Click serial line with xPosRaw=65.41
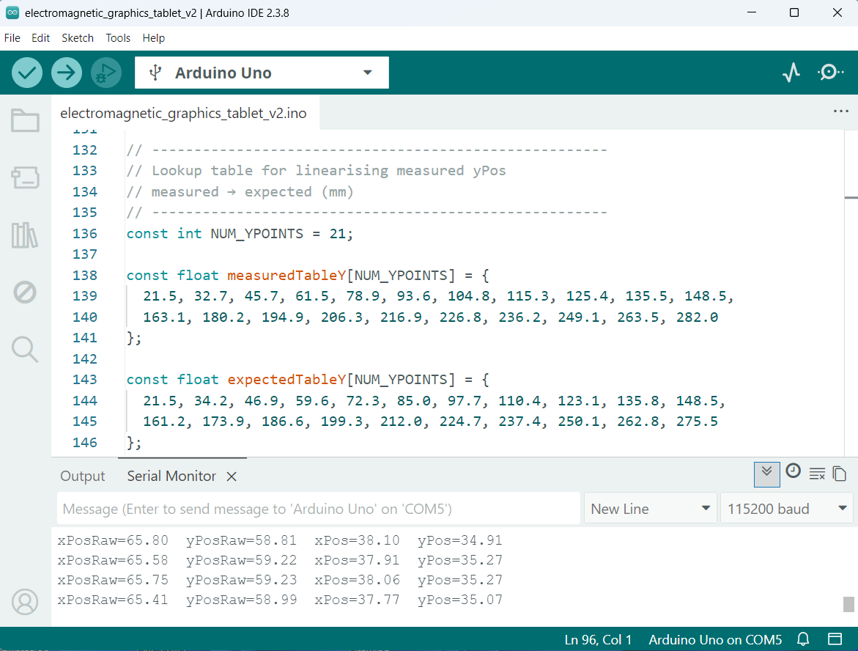 coord(280,600)
